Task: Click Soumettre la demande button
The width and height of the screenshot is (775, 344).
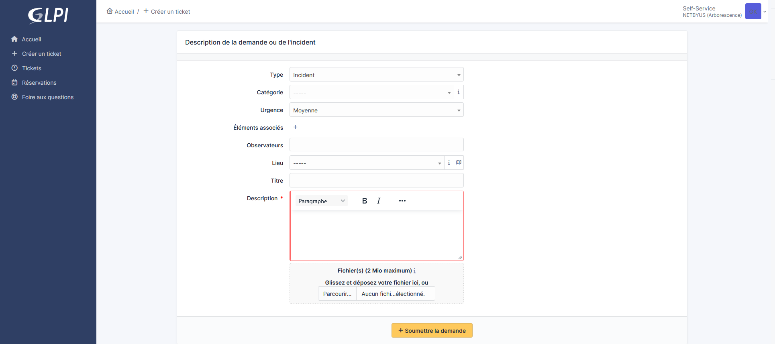Action: tap(432, 330)
